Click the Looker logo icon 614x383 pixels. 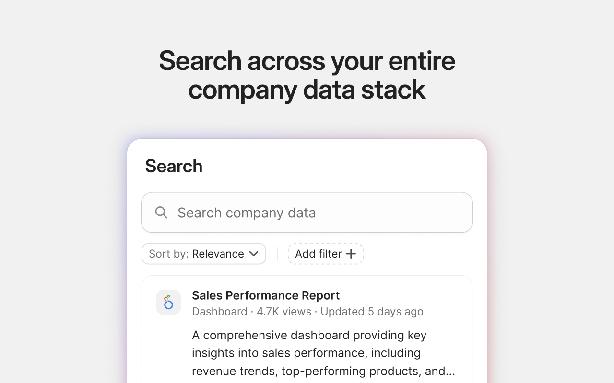[168, 302]
